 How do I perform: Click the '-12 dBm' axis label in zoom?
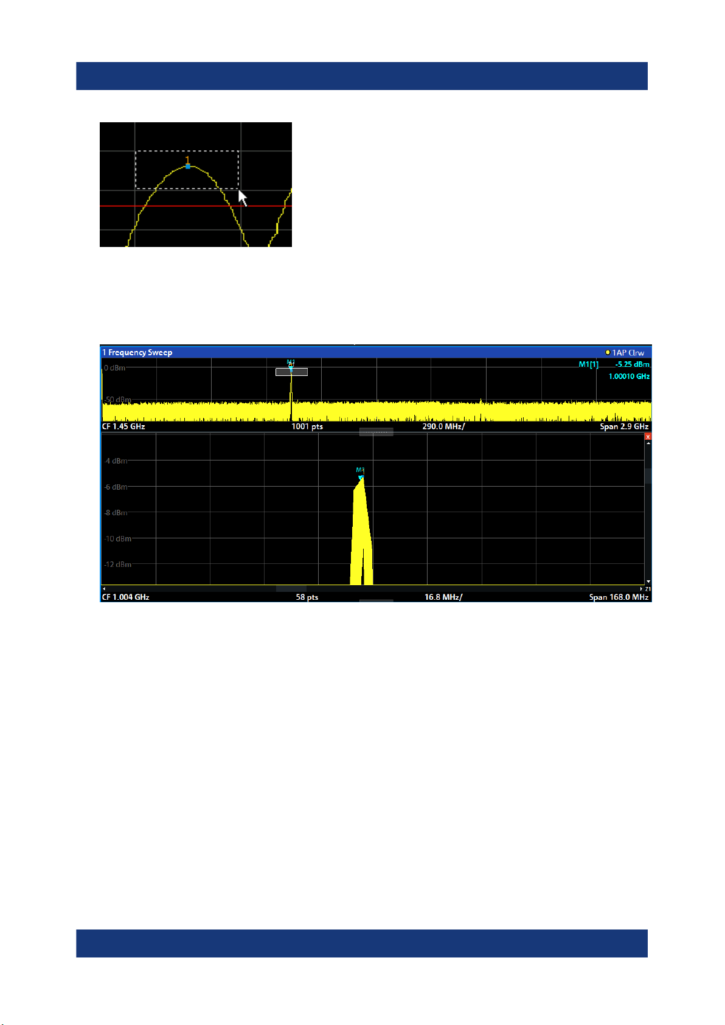click(x=117, y=565)
